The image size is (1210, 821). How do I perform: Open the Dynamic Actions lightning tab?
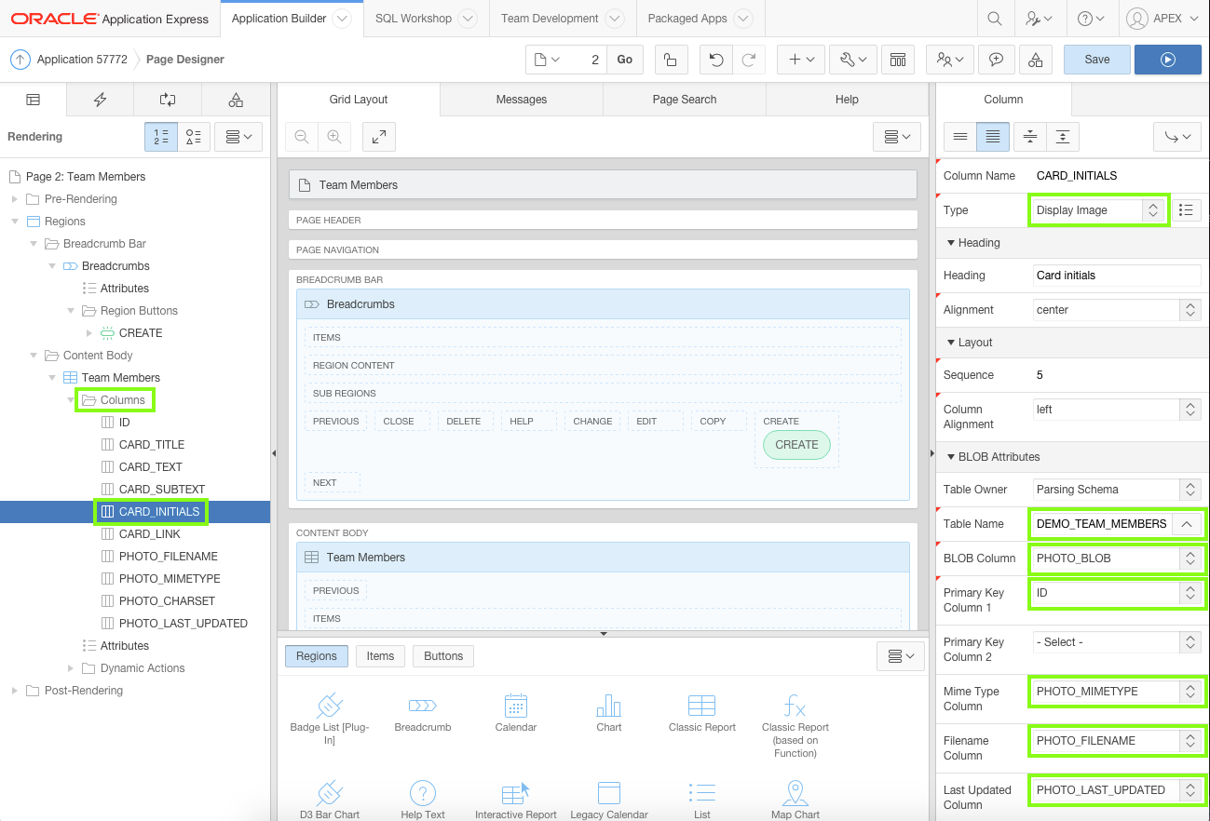pos(101,100)
